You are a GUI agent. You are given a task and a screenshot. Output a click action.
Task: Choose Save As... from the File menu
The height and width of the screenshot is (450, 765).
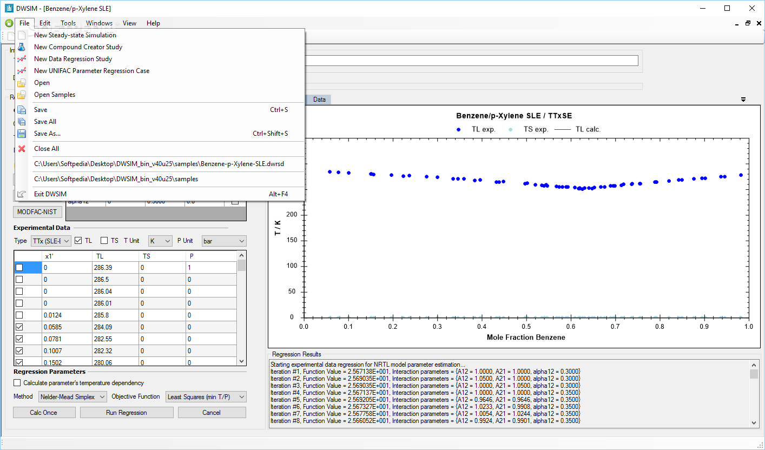click(161, 134)
